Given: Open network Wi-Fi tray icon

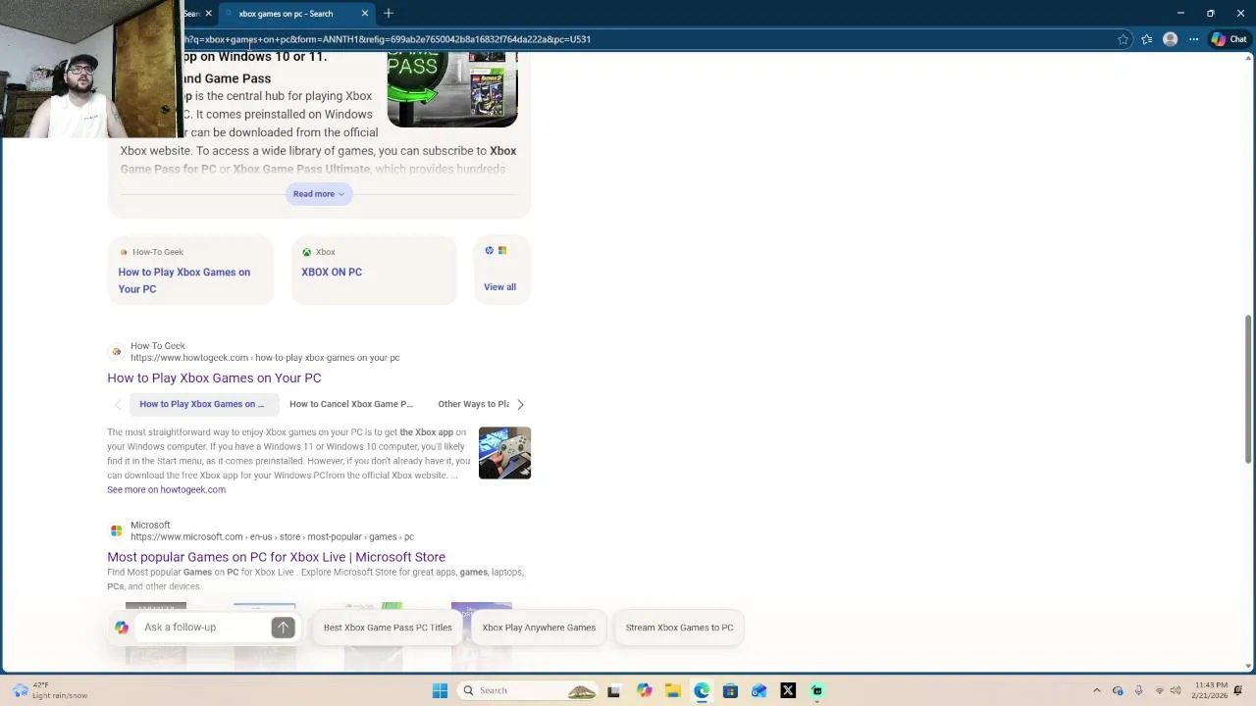Looking at the screenshot, I should click(x=1159, y=690).
